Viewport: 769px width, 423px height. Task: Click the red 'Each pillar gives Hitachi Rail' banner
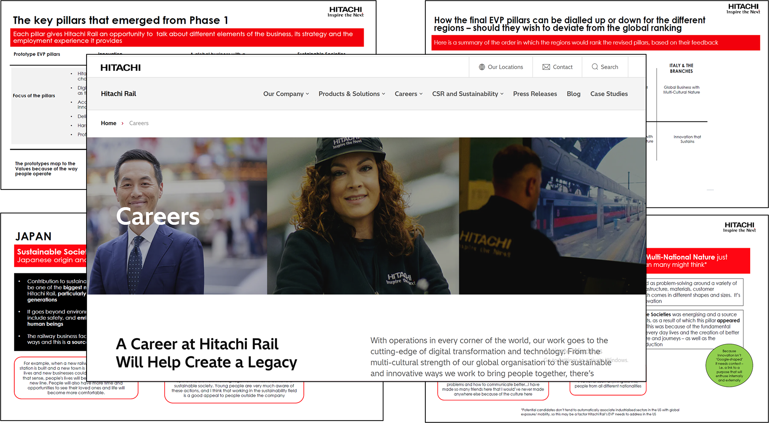pos(187,37)
